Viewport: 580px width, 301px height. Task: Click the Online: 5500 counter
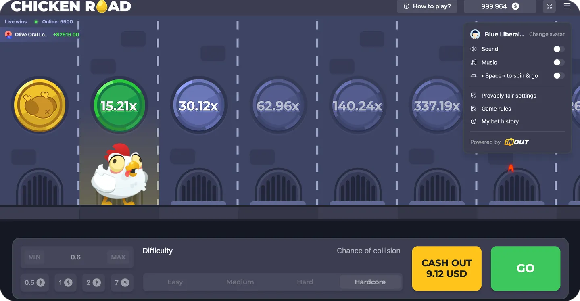58,22
